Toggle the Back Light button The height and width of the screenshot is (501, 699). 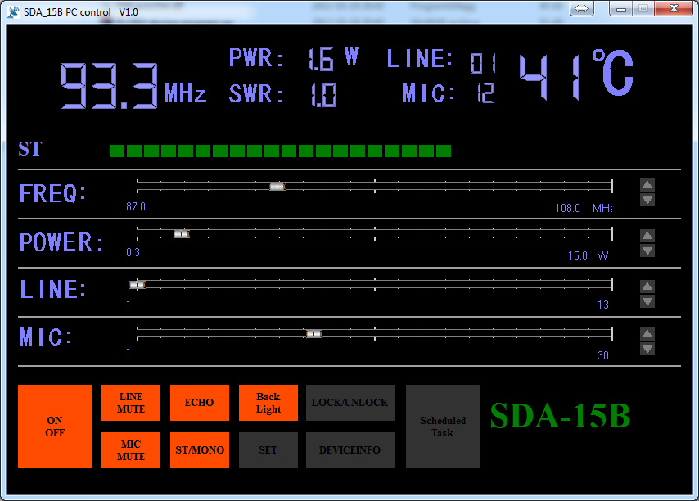pos(268,403)
